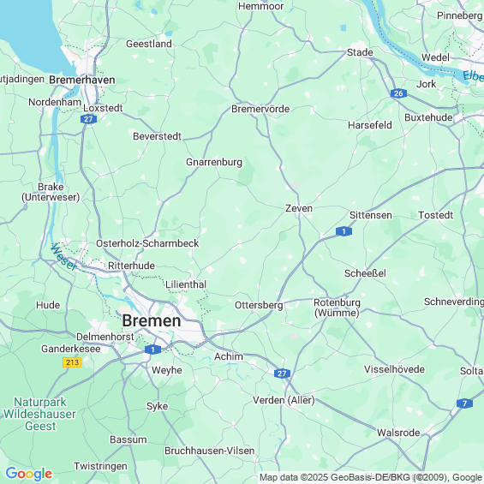The height and width of the screenshot is (484, 484).
Task: Click the Stade town label
Action: coord(360,52)
